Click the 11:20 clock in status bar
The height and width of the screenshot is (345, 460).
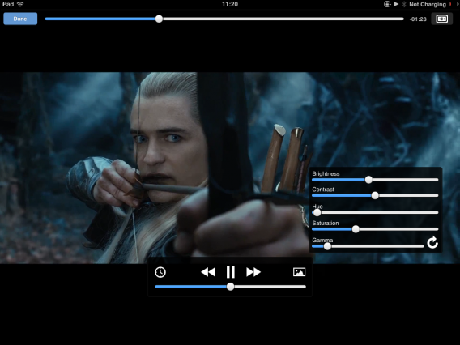(x=230, y=4)
